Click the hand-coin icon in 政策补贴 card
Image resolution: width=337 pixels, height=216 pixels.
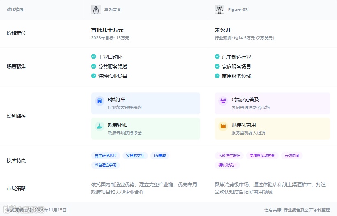tap(99, 126)
